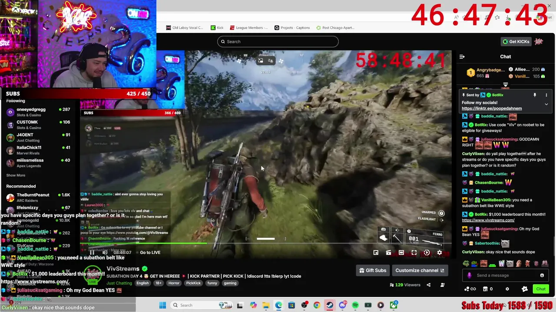Open Steam from the taskbar

pyautogui.click(x=330, y=305)
